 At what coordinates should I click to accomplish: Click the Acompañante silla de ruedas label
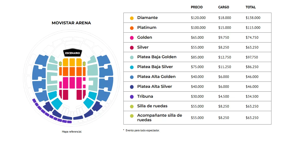[160, 117]
